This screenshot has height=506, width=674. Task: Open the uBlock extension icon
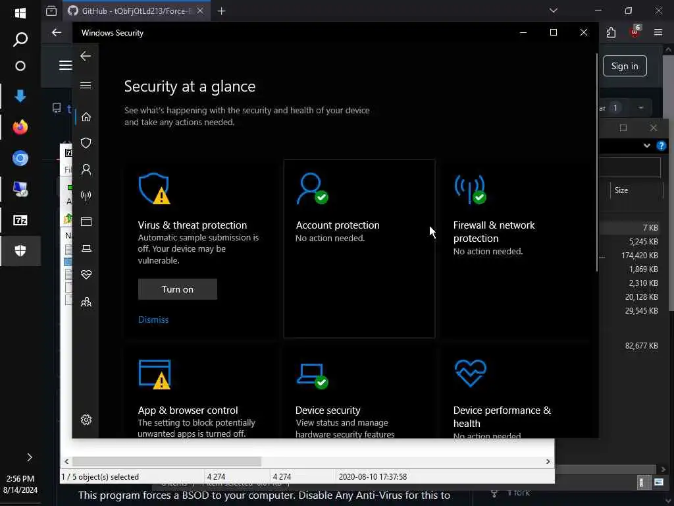(635, 32)
